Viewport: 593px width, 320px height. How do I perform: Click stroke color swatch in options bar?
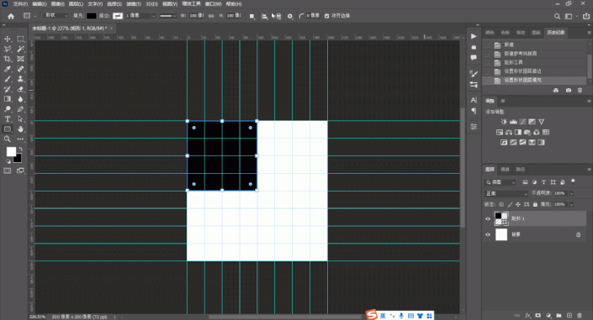118,16
